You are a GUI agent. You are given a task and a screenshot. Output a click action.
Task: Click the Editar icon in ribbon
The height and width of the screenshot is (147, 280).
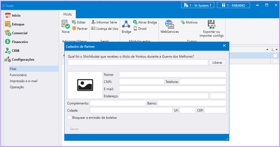click(x=74, y=22)
